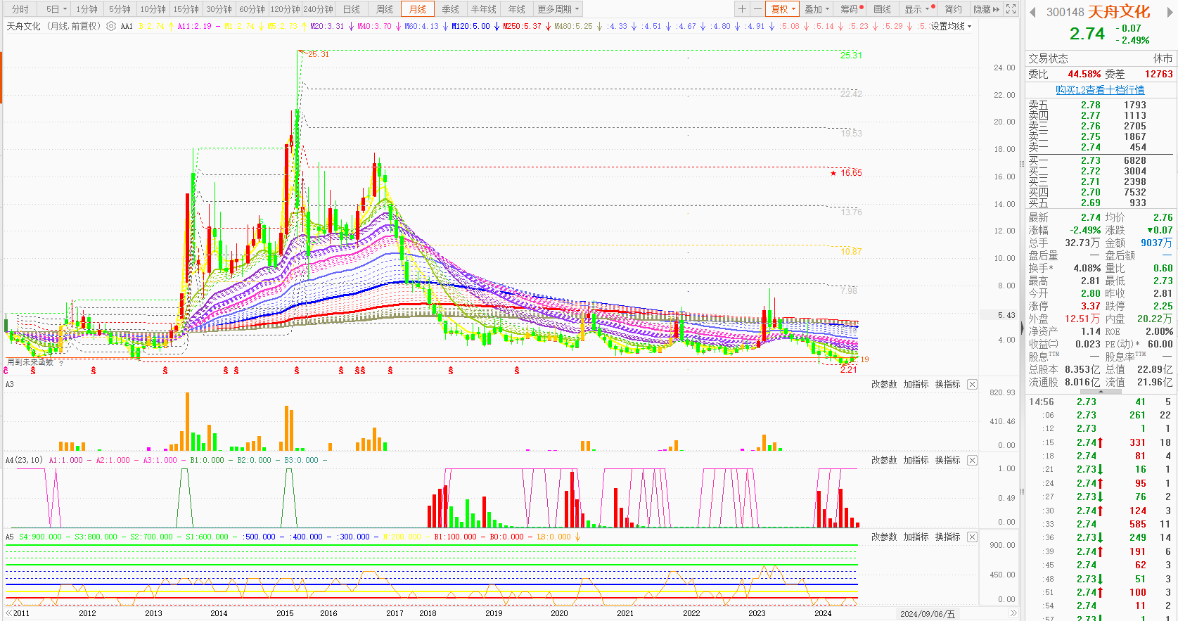The image size is (1178, 621).
Task: Collapse the stock info panel via small up-arrow bar
Action: pyautogui.click(x=1100, y=392)
